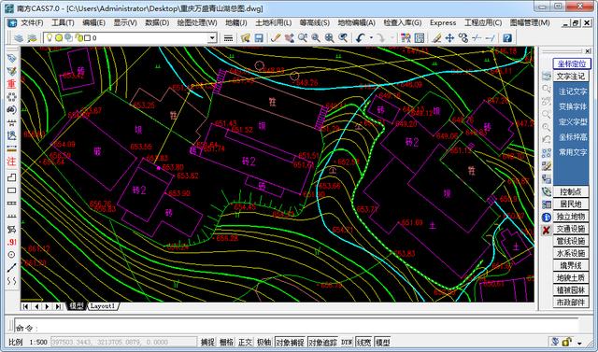Viewport: 598px width, 352px height.
Task: Toggle 模型 model space button in status bar
Action: (382, 342)
